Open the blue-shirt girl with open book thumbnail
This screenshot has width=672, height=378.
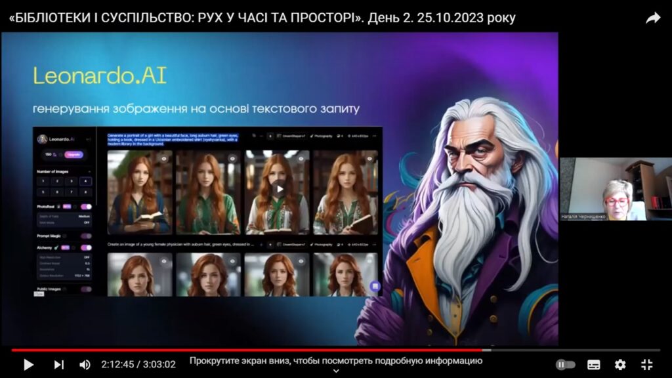click(x=140, y=192)
